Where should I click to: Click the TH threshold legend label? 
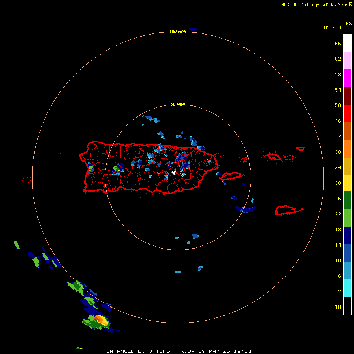coord(338,307)
